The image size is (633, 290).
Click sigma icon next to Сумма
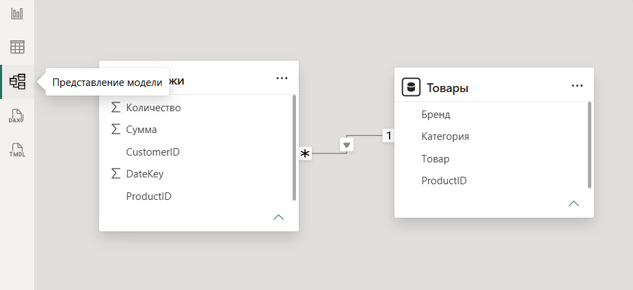pyautogui.click(x=116, y=129)
